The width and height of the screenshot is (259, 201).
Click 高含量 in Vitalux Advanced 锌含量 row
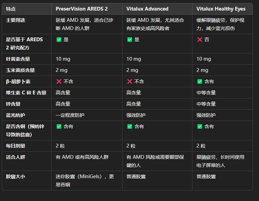(134, 104)
